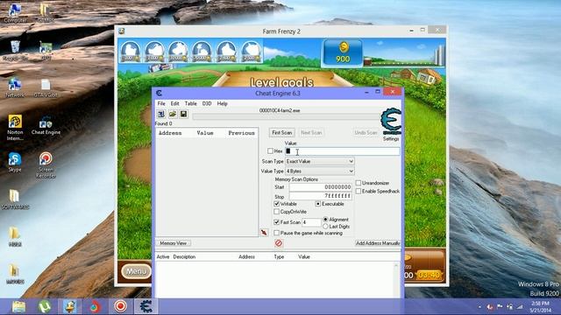
Task: Open the Recycle Bin desktop icon
Action: tap(15, 51)
